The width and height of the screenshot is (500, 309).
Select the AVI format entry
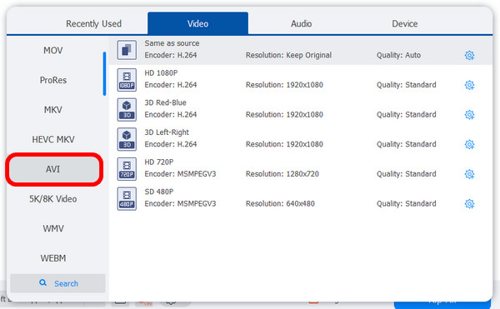coord(53,169)
